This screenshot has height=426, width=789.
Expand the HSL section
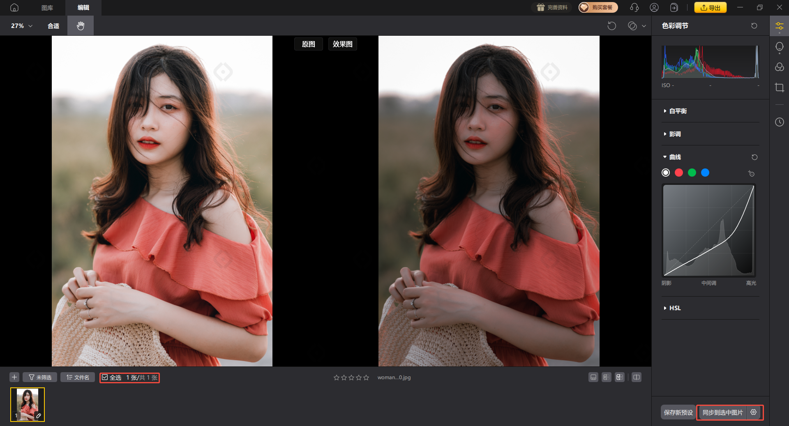point(675,308)
